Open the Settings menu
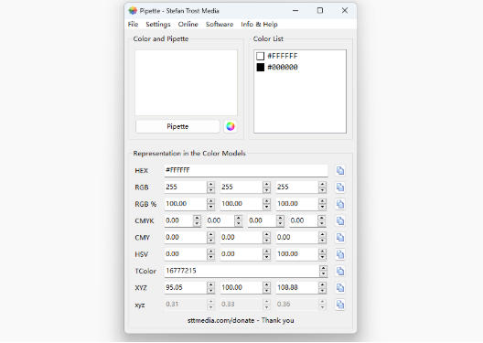The height and width of the screenshot is (343, 483). (x=158, y=24)
